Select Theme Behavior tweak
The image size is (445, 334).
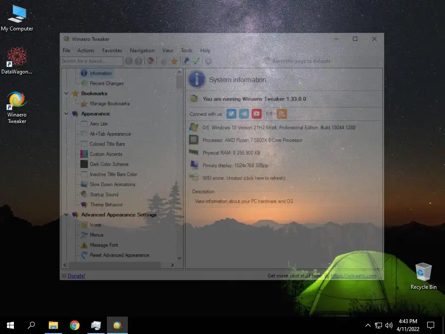tap(106, 204)
